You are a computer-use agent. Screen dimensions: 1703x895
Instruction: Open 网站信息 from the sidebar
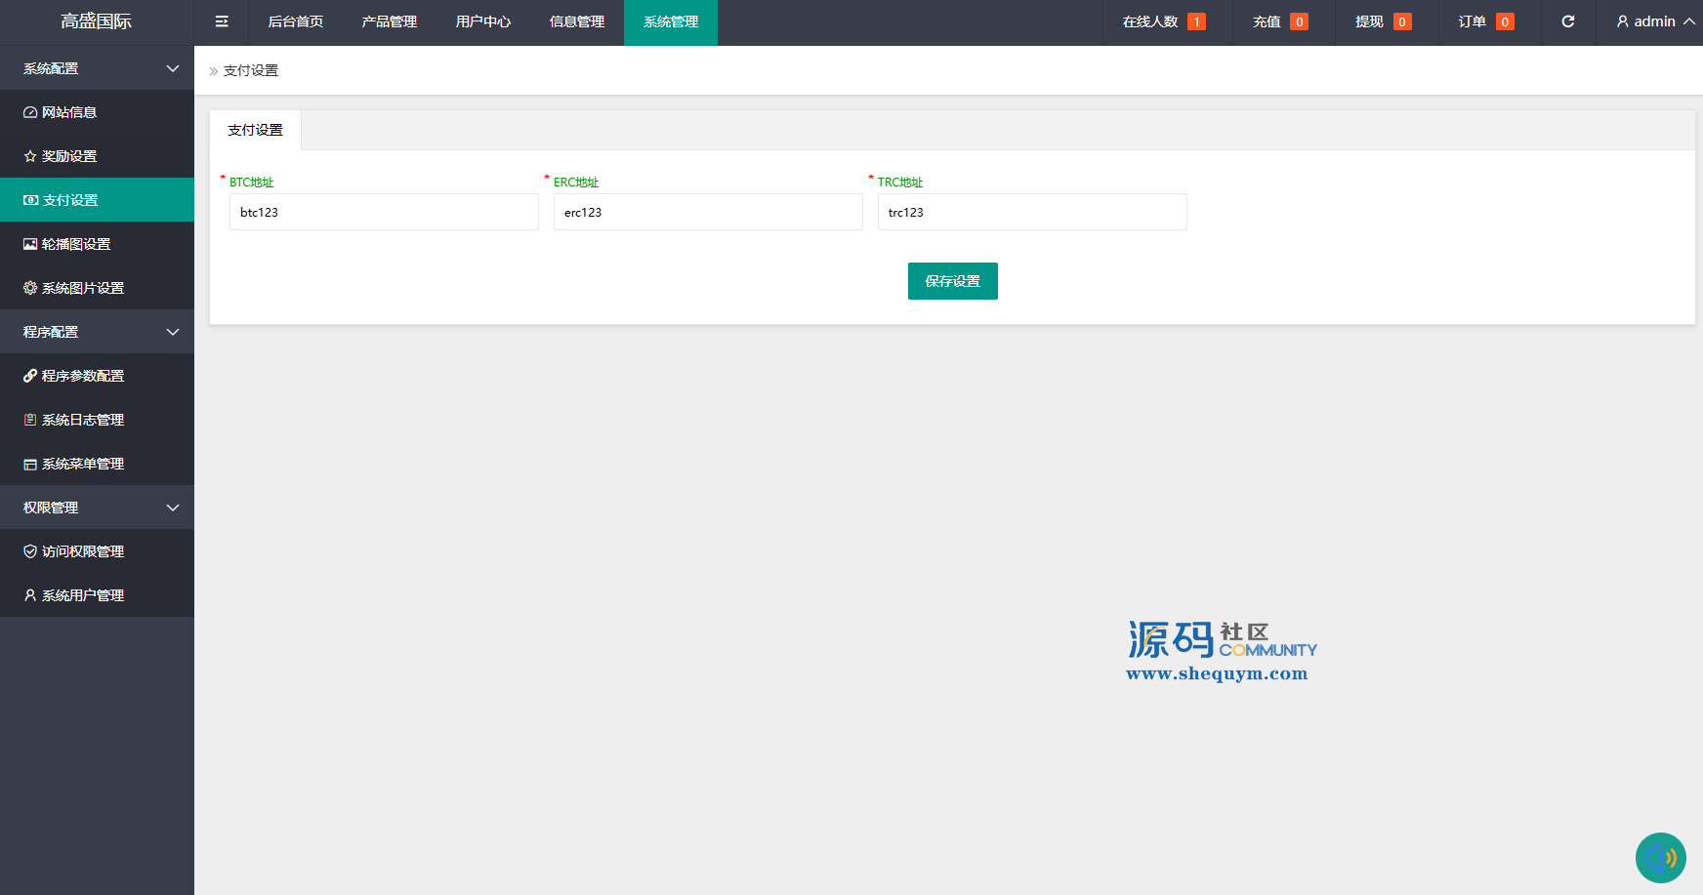point(69,112)
